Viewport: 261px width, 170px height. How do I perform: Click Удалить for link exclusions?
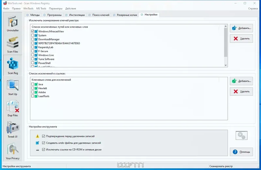pos(241,92)
